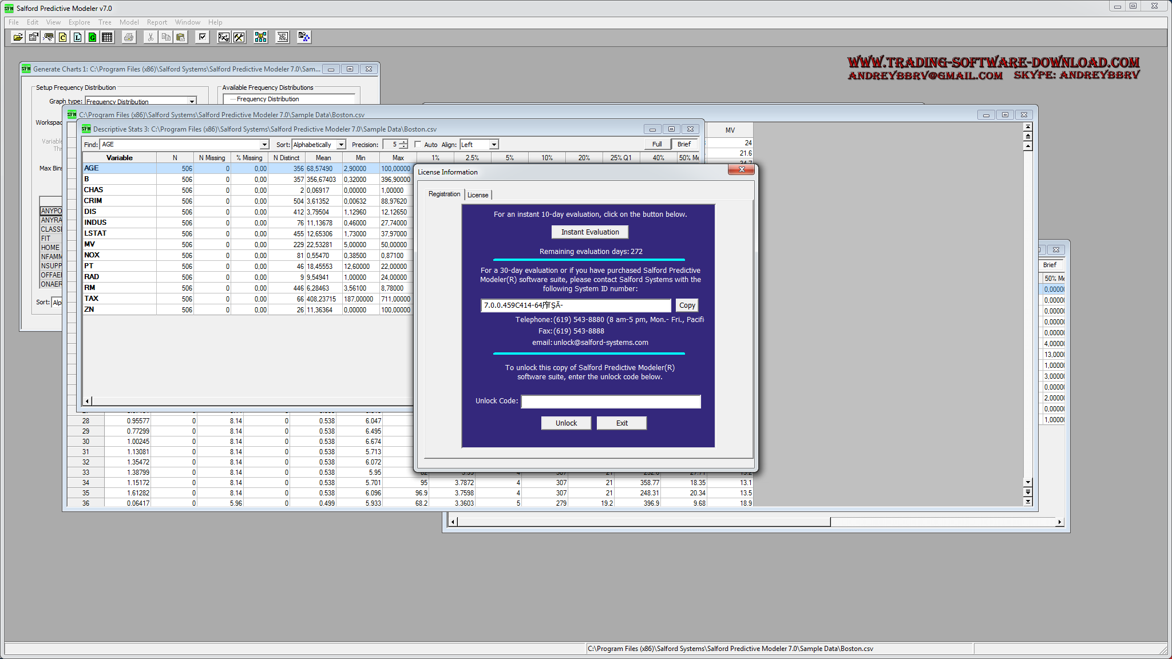Open the Sort Alphabetically dropdown
This screenshot has height=659, width=1172.
pos(341,145)
